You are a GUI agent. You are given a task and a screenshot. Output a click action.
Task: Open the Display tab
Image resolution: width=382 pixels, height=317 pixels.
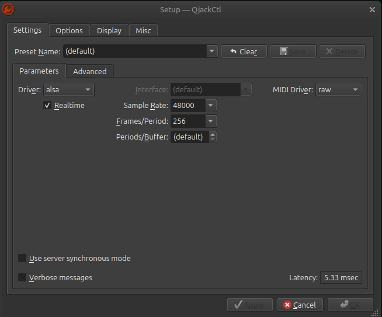109,31
